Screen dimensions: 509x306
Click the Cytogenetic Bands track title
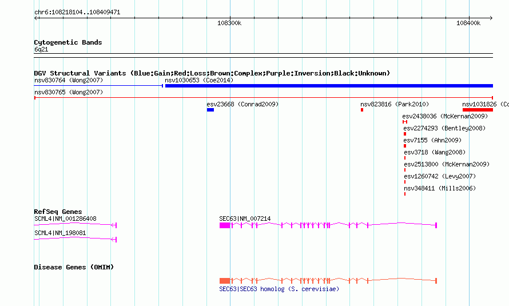coord(68,42)
